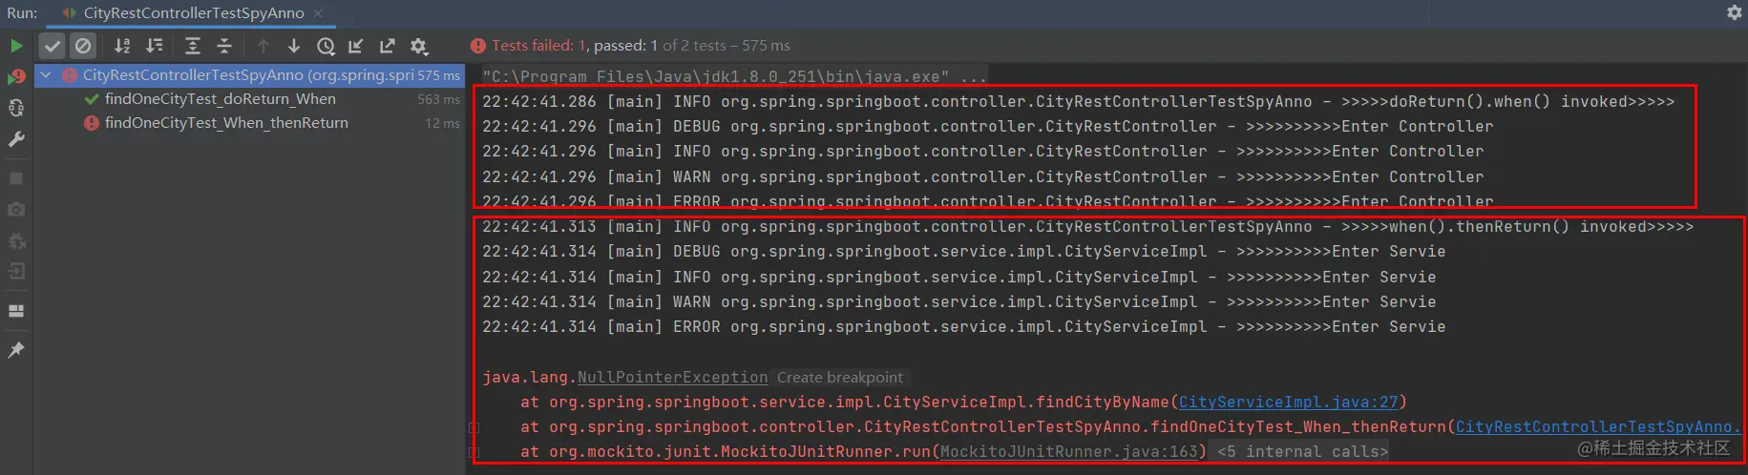Expand all test nodes

point(192,46)
